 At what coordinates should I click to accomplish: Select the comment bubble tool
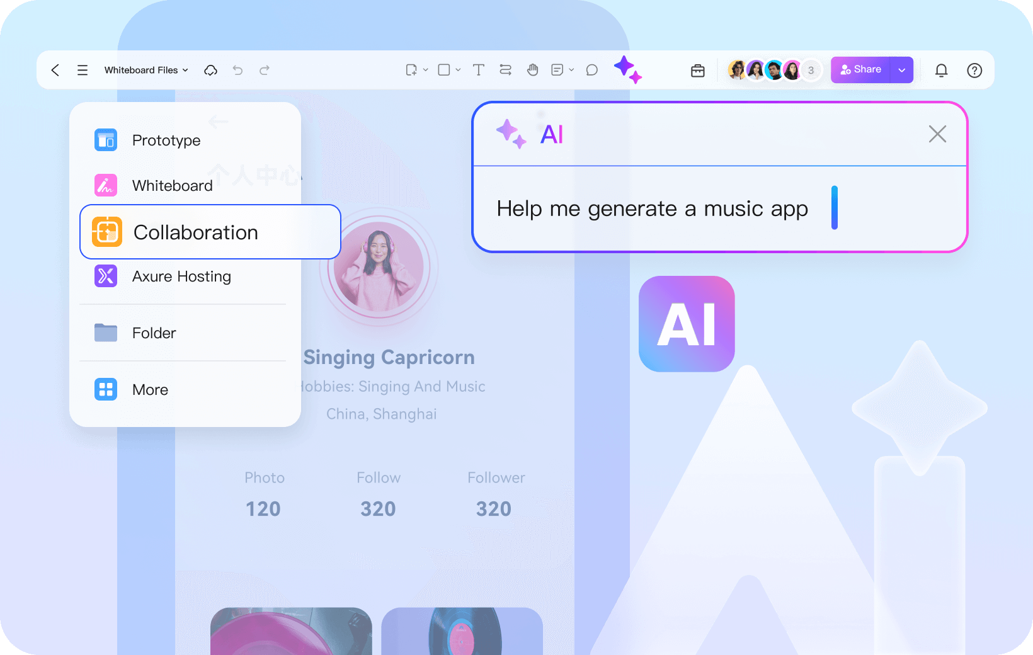591,70
